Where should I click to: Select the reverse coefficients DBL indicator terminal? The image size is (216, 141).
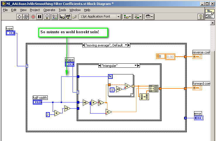(197, 57)
